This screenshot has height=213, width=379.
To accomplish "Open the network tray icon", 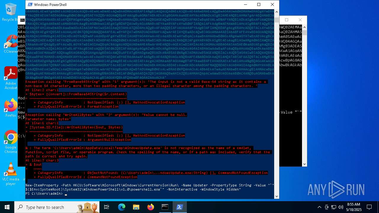I will tap(334, 207).
